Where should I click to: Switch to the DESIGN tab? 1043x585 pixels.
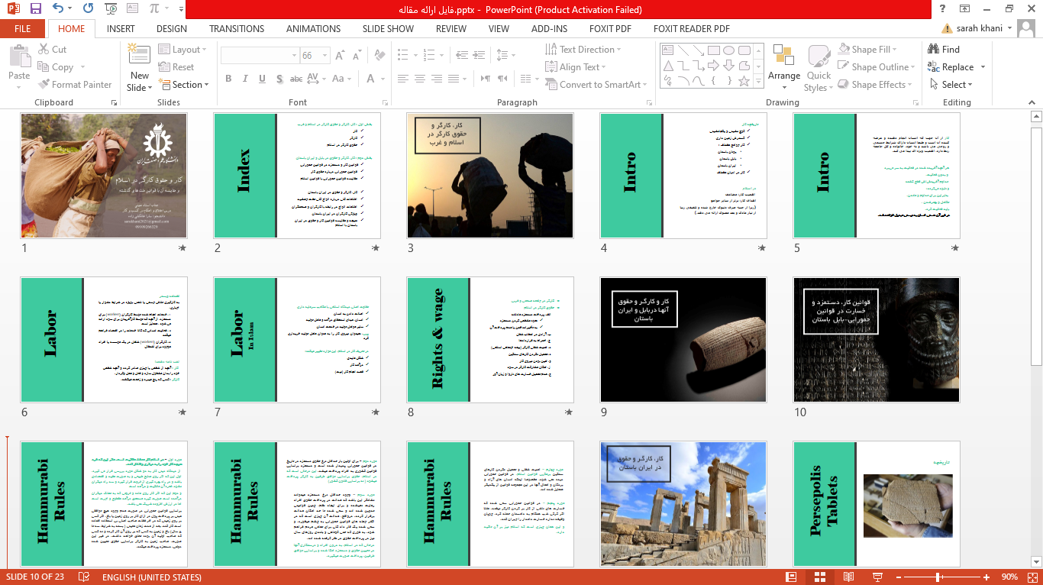(x=172, y=29)
